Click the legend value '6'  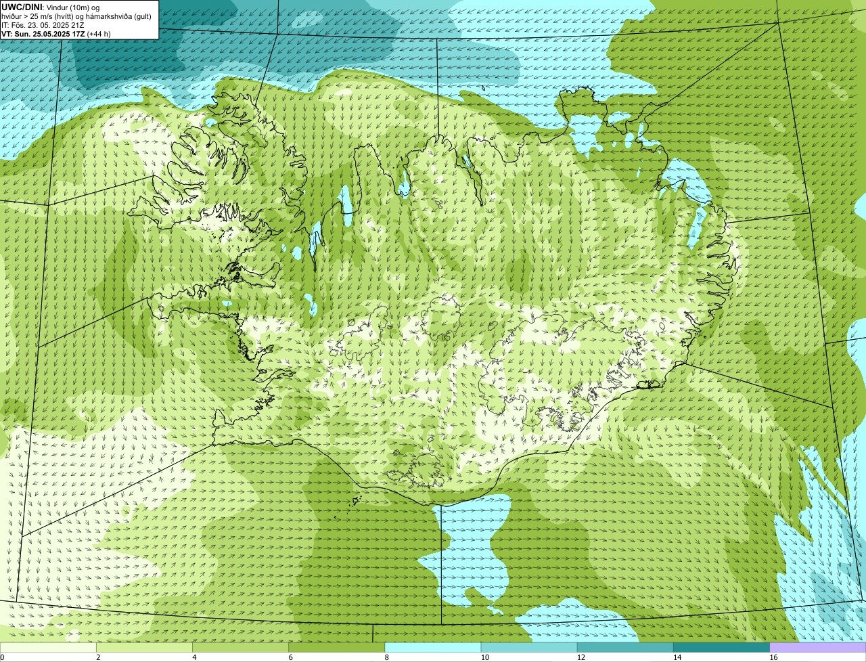click(x=291, y=657)
